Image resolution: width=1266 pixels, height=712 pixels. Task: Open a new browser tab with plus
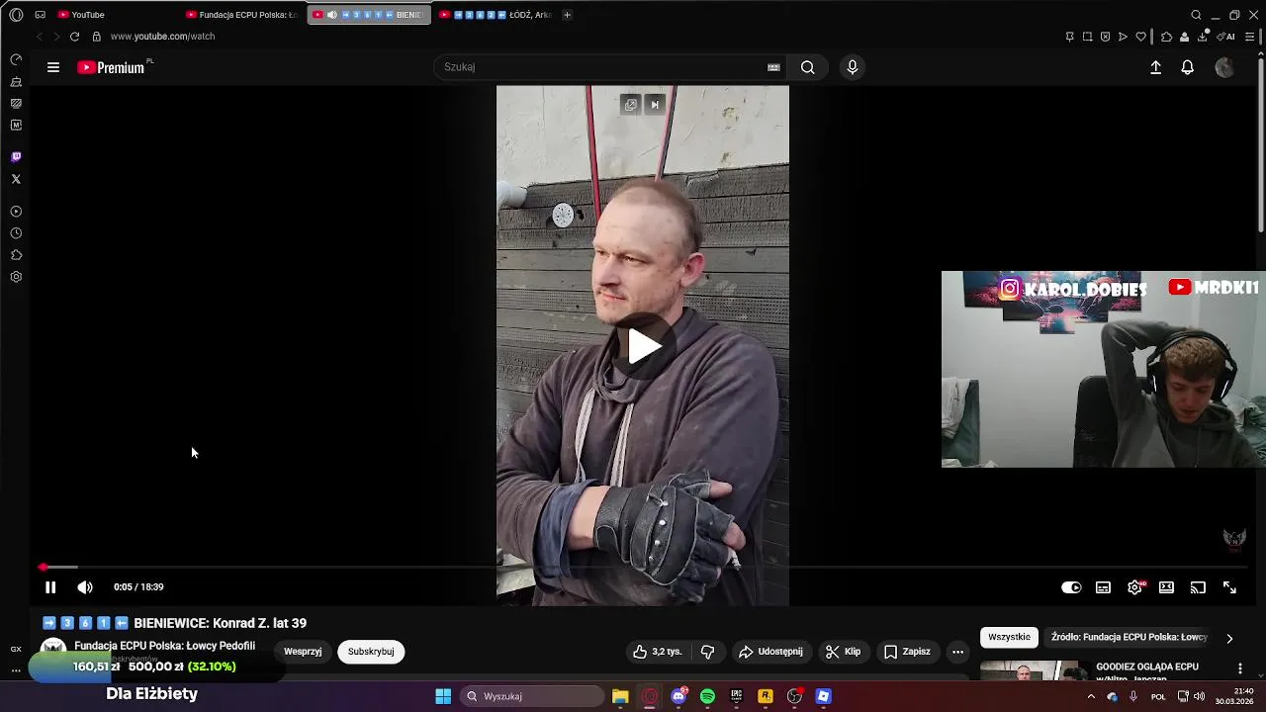(x=567, y=15)
